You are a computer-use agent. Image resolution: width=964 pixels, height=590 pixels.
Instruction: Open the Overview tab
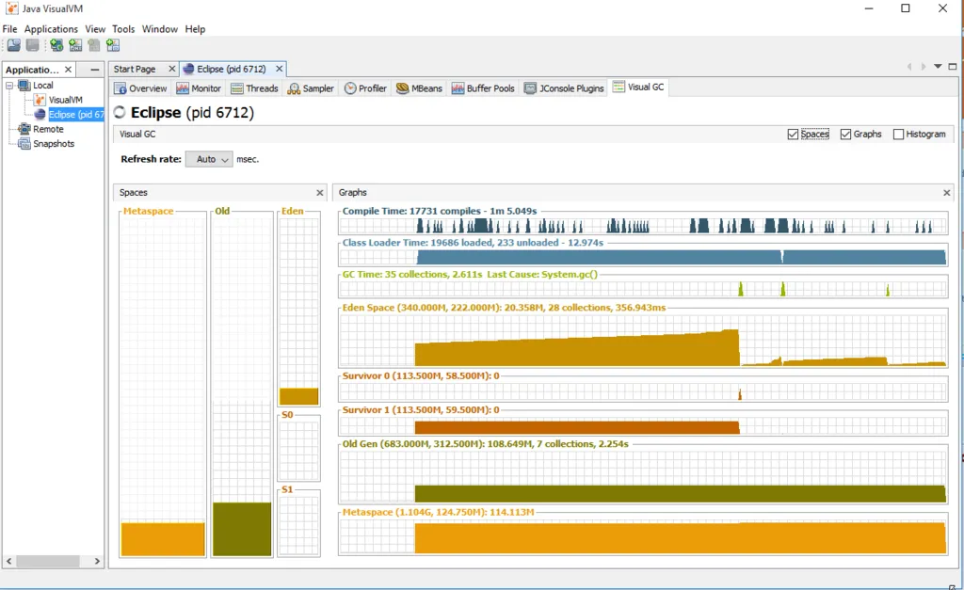coord(140,88)
